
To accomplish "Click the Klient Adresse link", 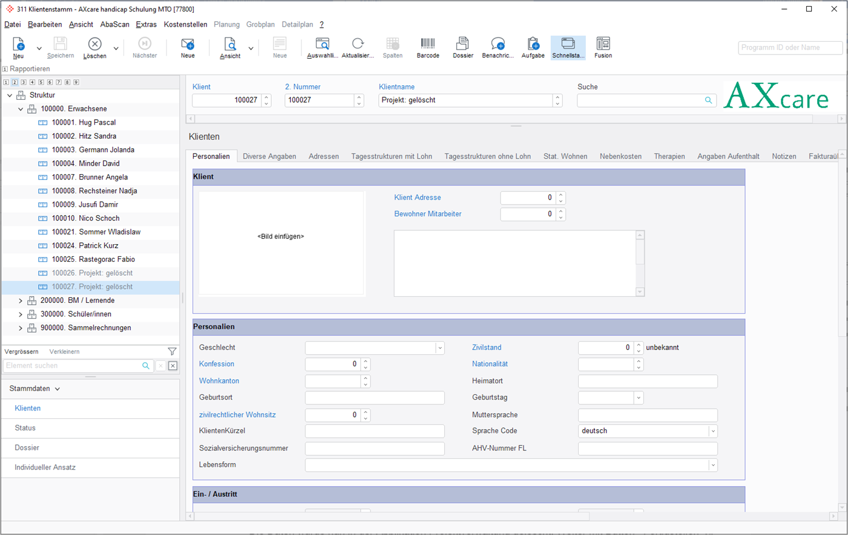I will point(418,198).
